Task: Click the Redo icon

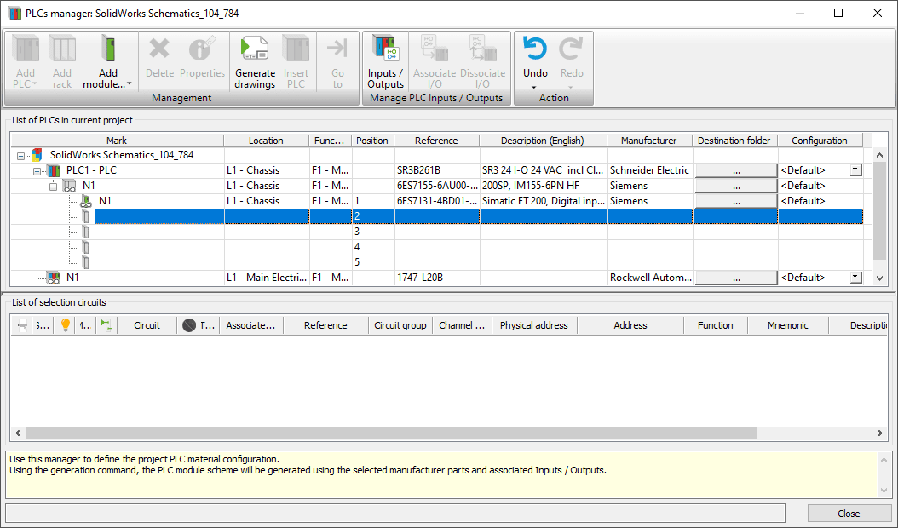Action: (571, 49)
